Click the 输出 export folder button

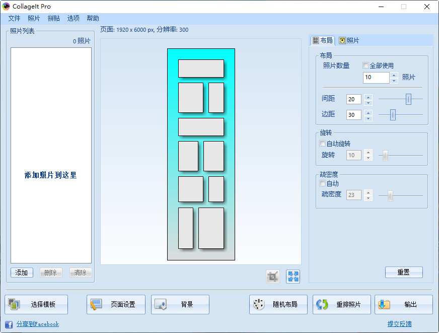point(404,304)
